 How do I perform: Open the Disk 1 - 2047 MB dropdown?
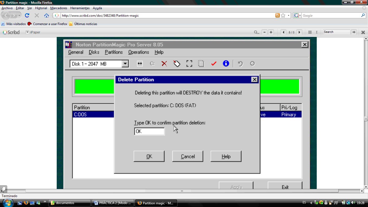point(125,64)
